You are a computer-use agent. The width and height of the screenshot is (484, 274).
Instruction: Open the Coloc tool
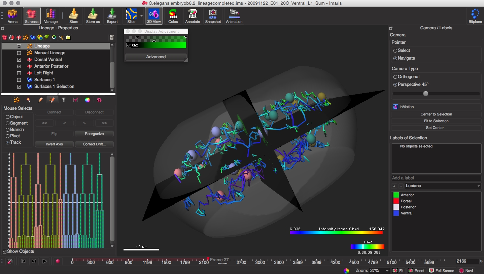coord(173,16)
